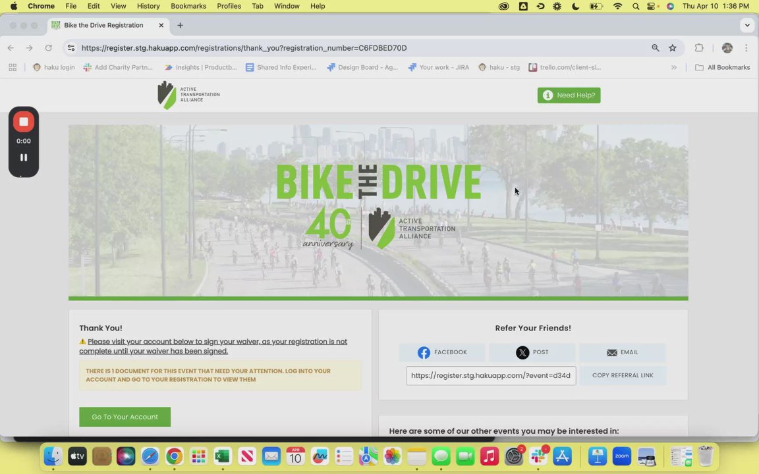Open Siri from the menu bar
The height and width of the screenshot is (474, 759).
click(x=670, y=7)
